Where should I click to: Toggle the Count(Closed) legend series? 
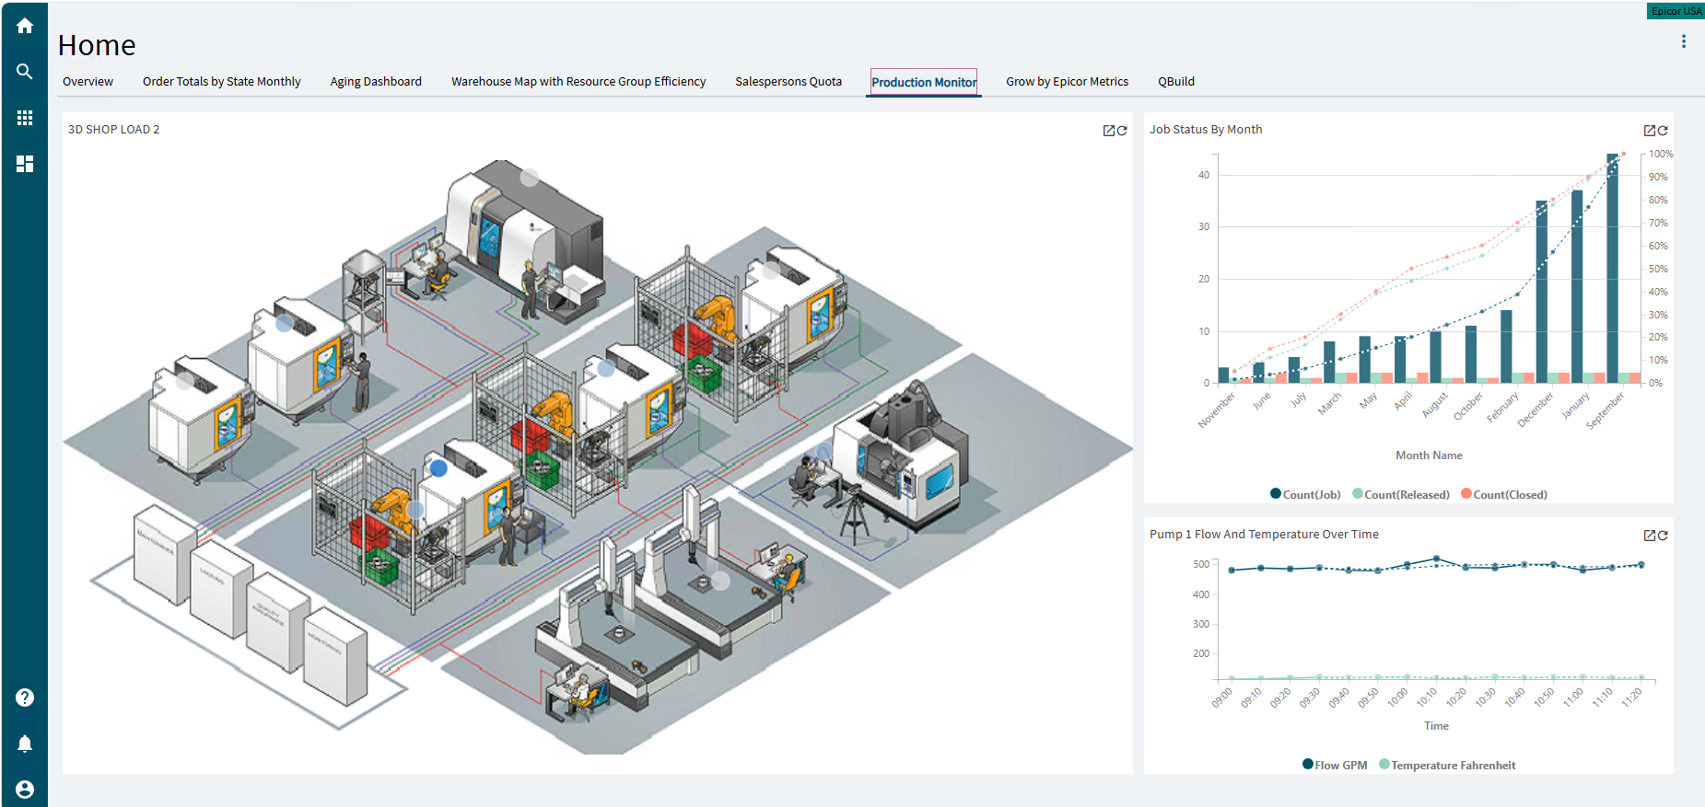pos(1504,494)
